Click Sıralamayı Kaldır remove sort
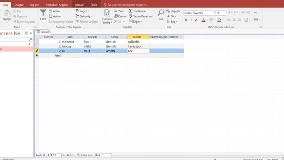This screenshot has height=160, width=284. (x=61, y=22)
